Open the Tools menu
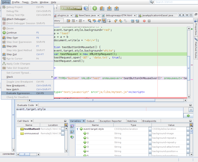The image size is (198, 162). tap(34, 2)
